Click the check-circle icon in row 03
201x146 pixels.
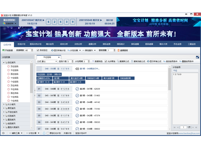coord(77,102)
